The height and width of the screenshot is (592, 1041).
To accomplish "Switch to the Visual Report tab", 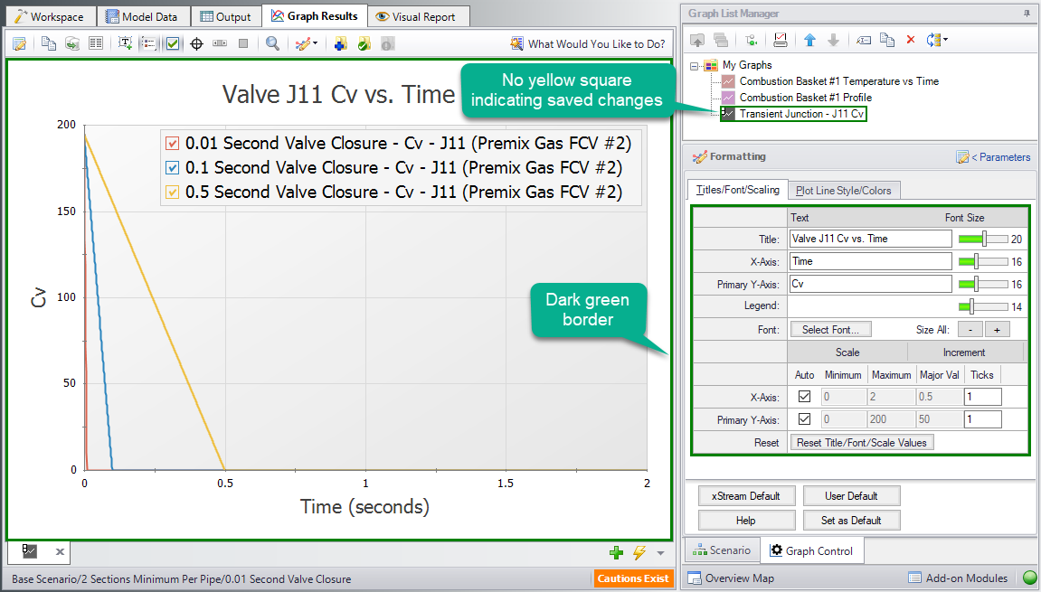I will point(418,16).
